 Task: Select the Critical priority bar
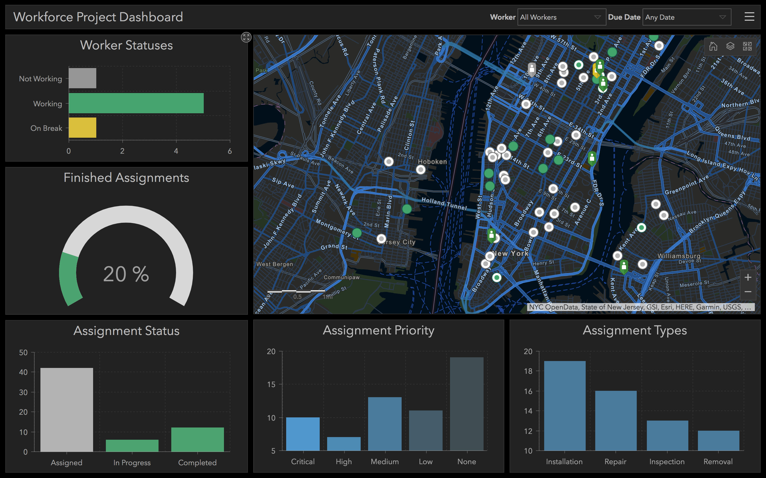click(x=303, y=434)
